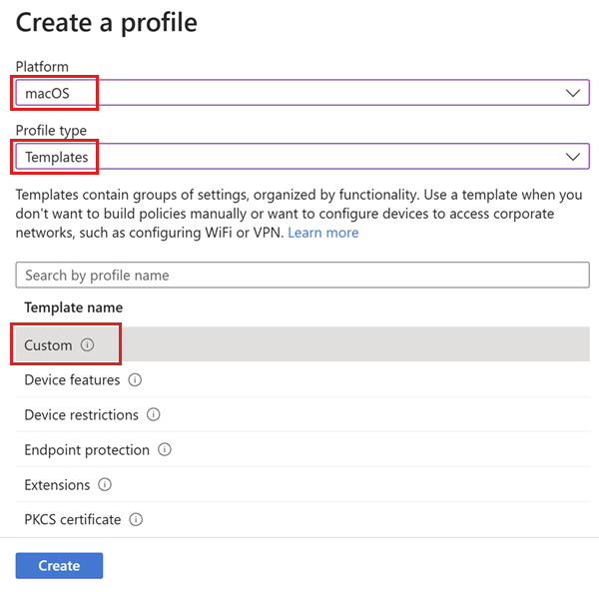The image size is (599, 592).
Task: Expand Profile type using its chevron arrow
Action: point(573,157)
